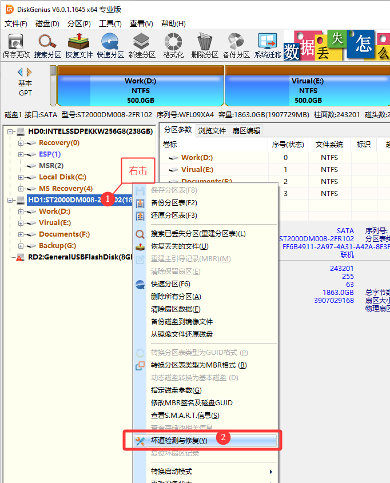Expand the Local Disk(C:) node
Screen dimensions: 390x483
point(21,177)
